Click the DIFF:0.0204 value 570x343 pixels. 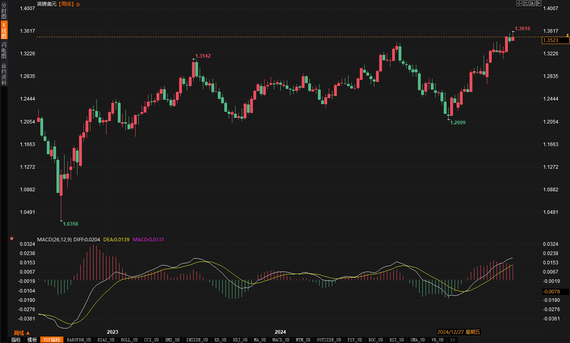coord(87,240)
